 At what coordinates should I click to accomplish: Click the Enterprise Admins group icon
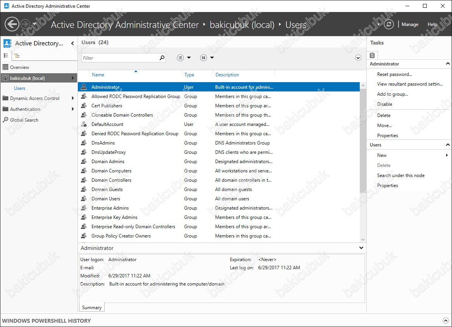[84, 207]
